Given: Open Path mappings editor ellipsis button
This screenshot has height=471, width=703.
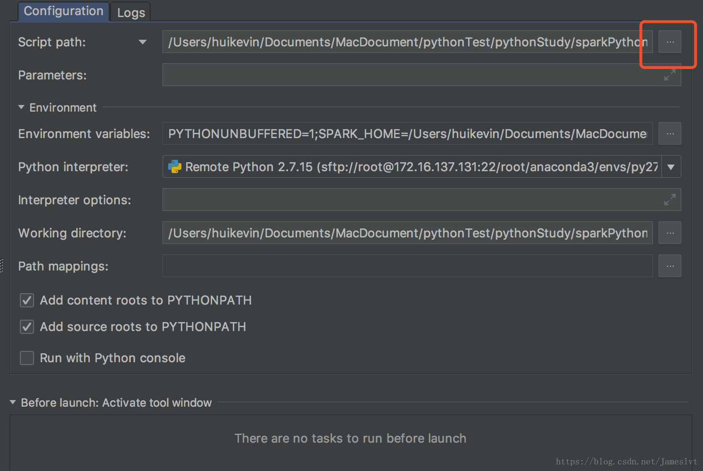Looking at the screenshot, I should coord(670,266).
